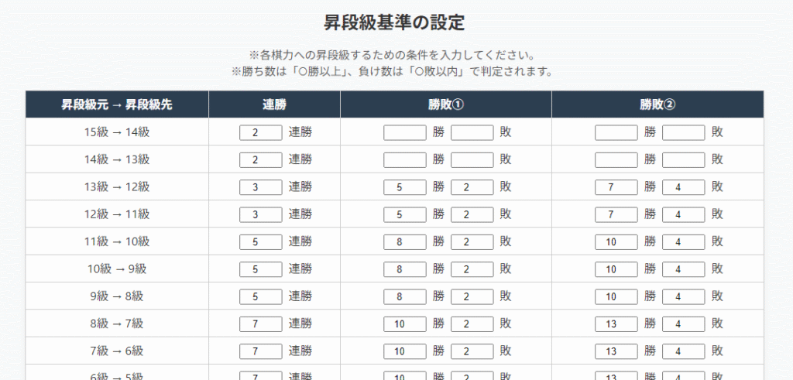This screenshot has height=380, width=793.
Task: Click the 勝敗① losses field for 15級 → 14級
Action: [472, 132]
